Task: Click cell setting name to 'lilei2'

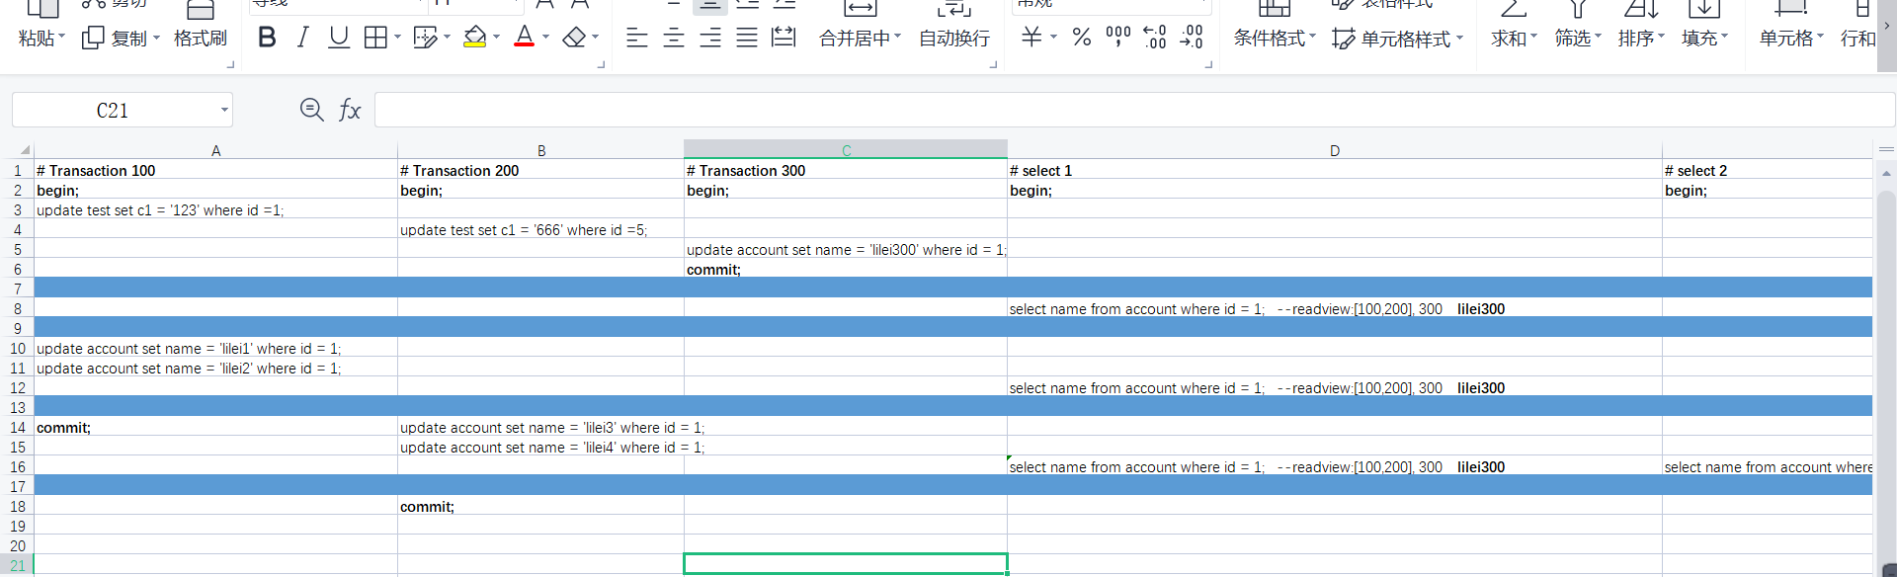Action: tap(215, 368)
